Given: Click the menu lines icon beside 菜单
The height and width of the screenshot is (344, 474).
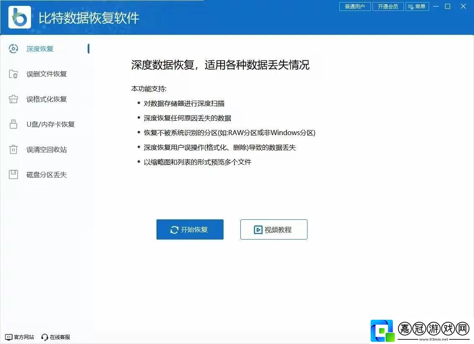Looking at the screenshot, I should click(411, 7).
